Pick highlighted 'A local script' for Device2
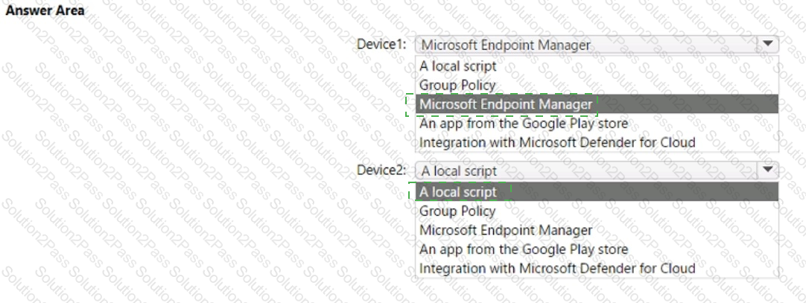 point(457,191)
